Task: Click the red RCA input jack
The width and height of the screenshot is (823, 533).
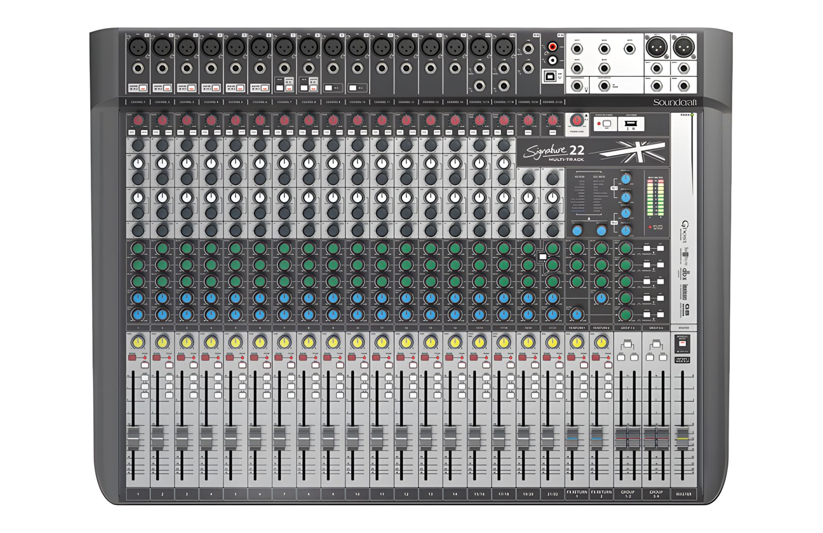Action: point(553,47)
